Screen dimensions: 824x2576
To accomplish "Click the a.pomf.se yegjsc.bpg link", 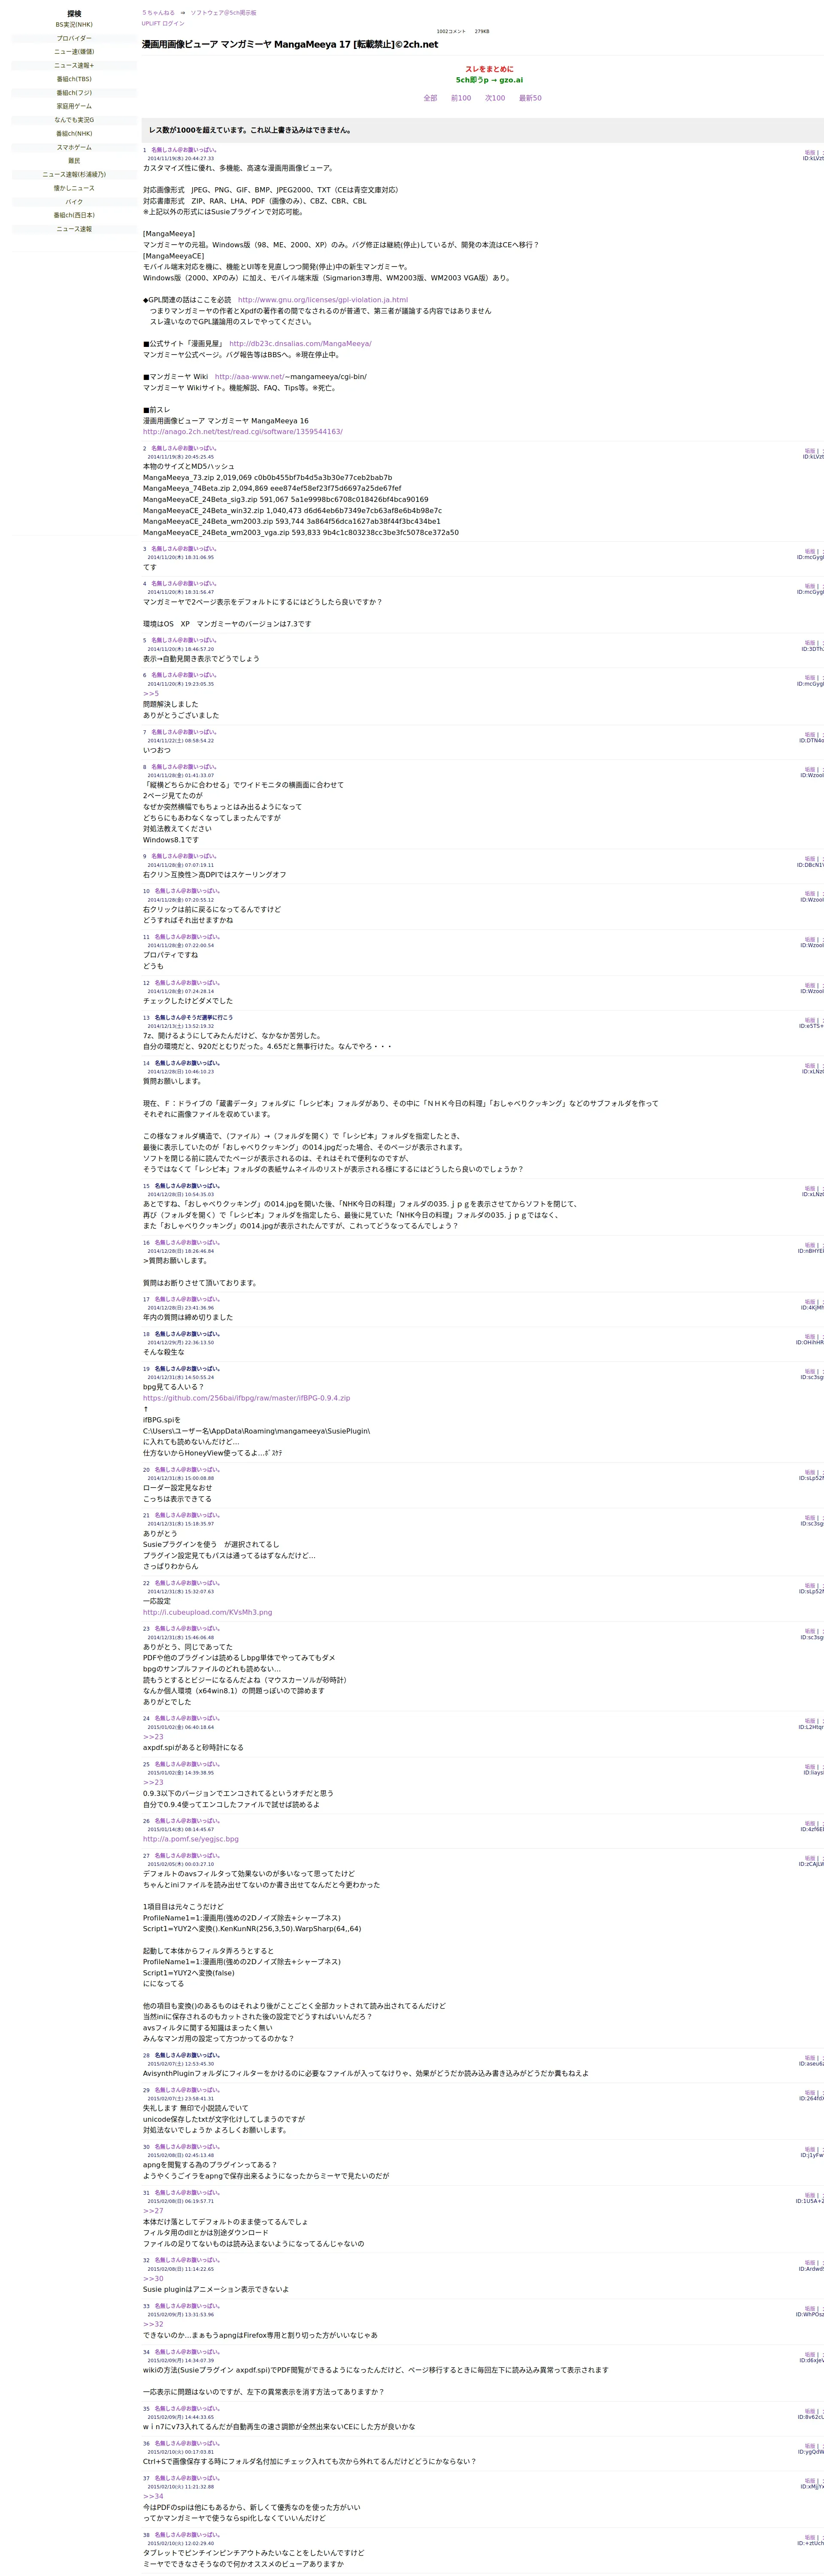I will coord(190,1839).
